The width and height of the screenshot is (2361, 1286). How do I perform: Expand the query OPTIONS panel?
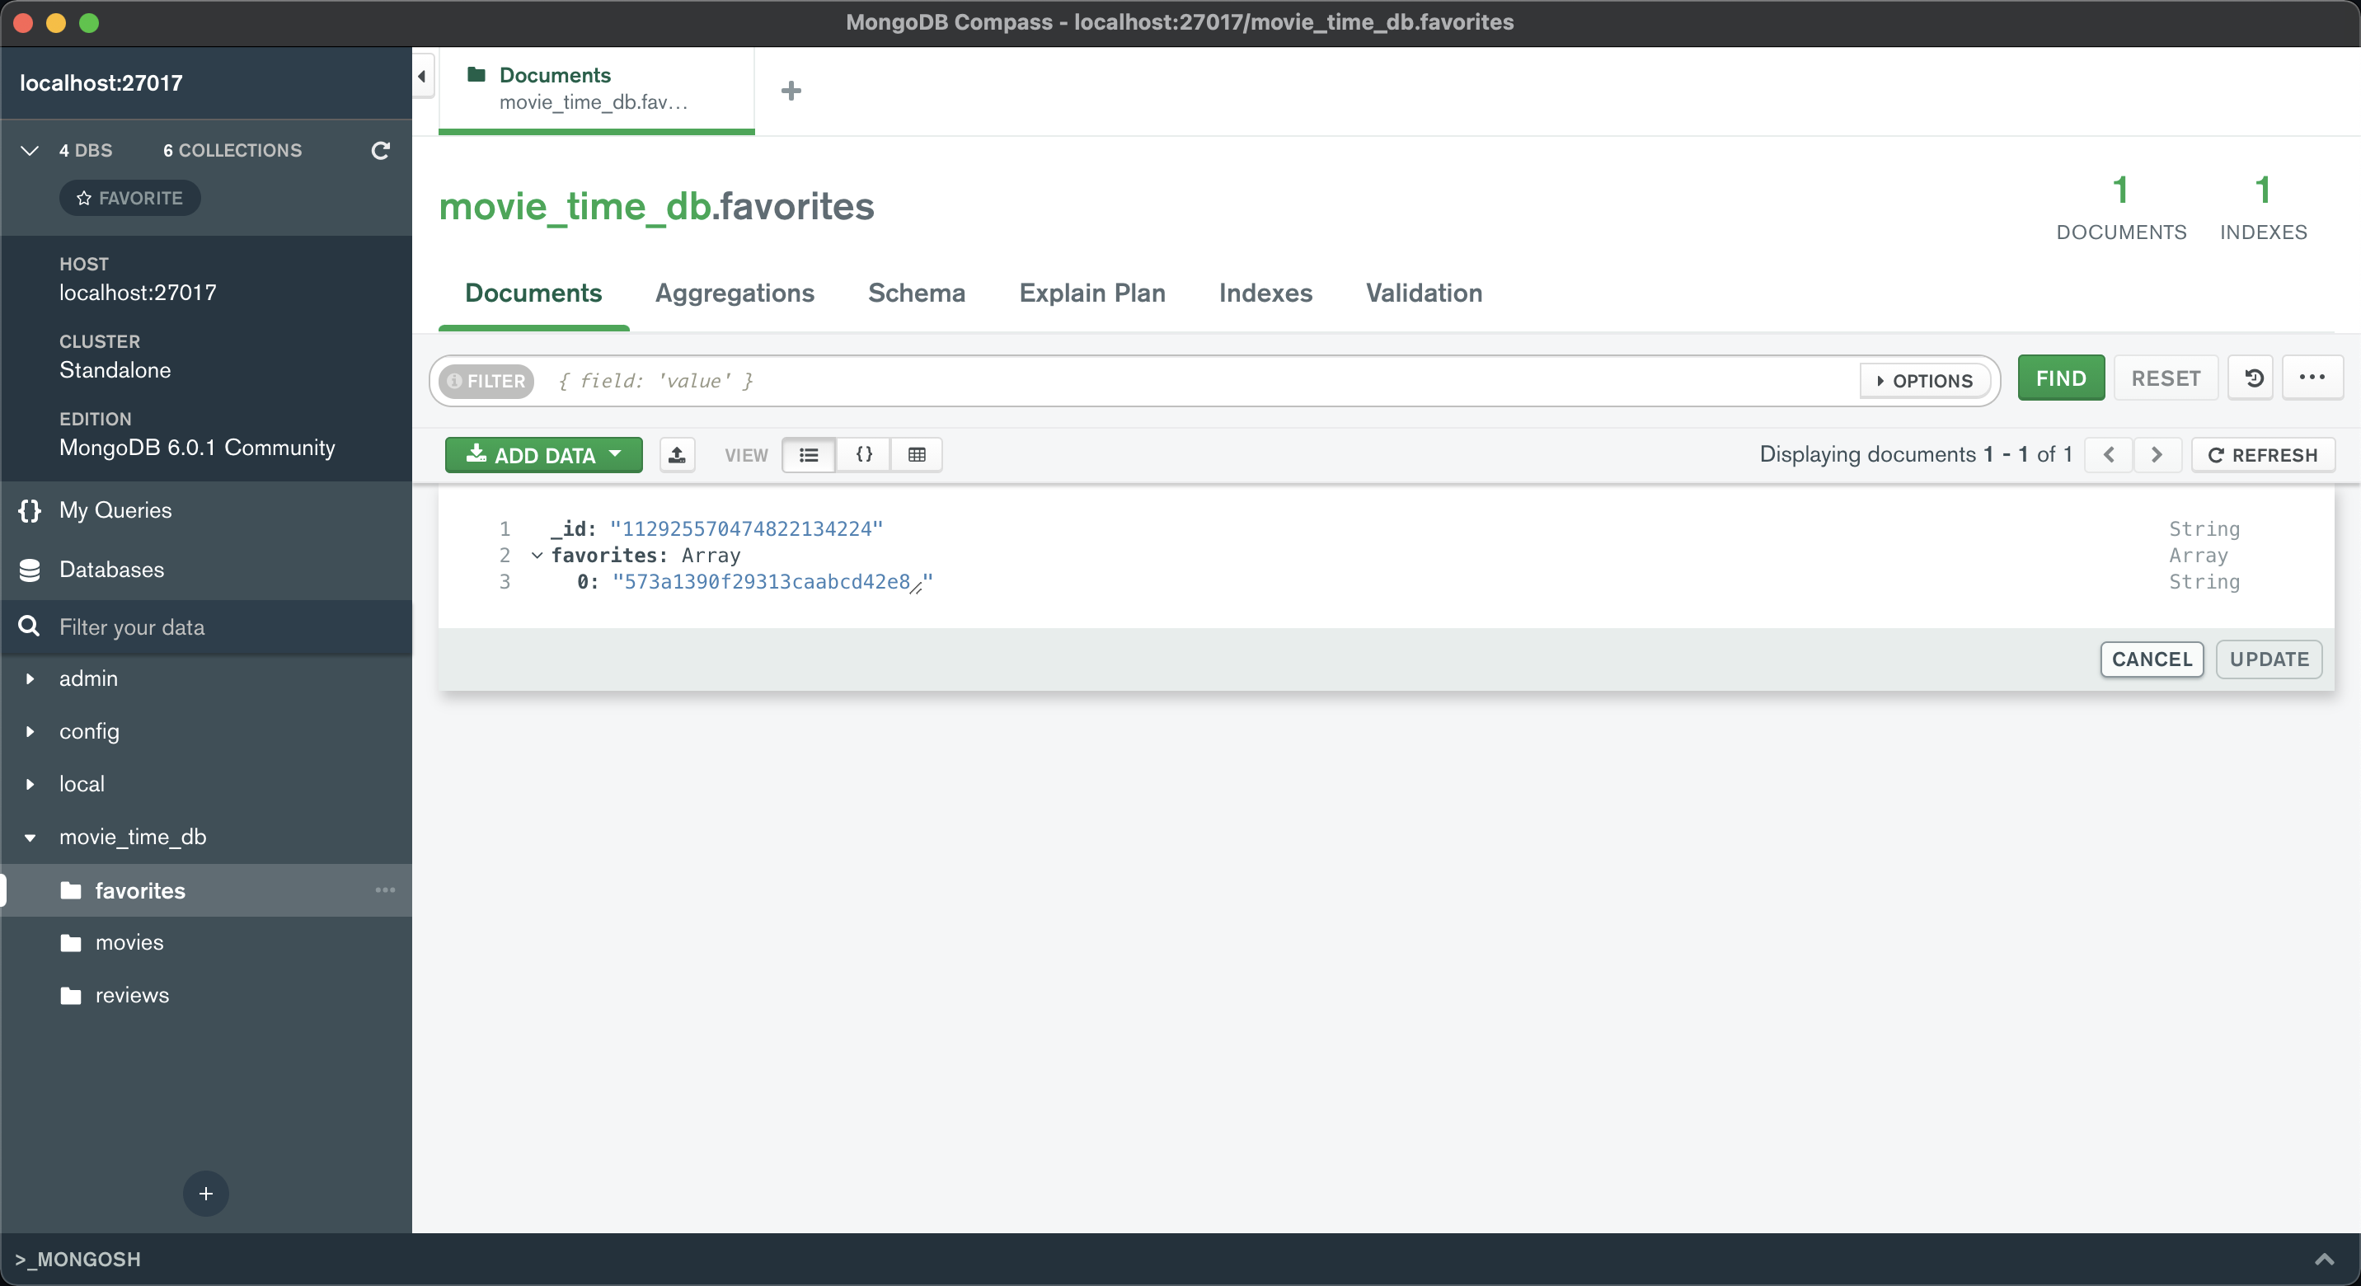[x=1924, y=380]
